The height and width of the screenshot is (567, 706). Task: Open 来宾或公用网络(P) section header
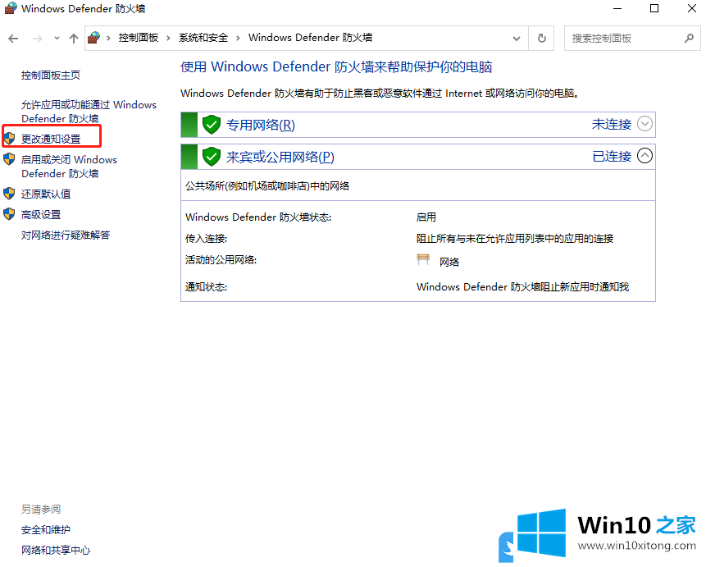280,157
